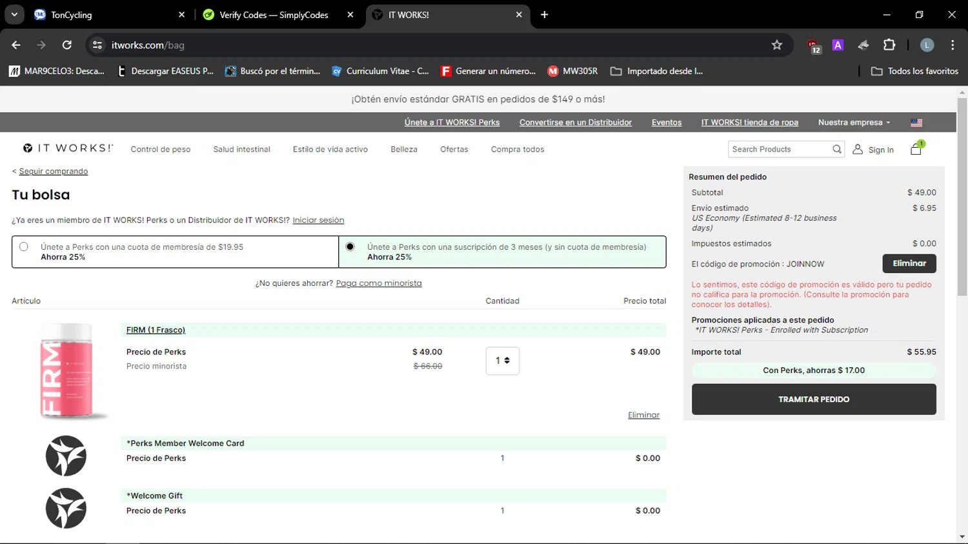The width and height of the screenshot is (968, 544).
Task: Click Paga como minorista link
Action: [379, 283]
